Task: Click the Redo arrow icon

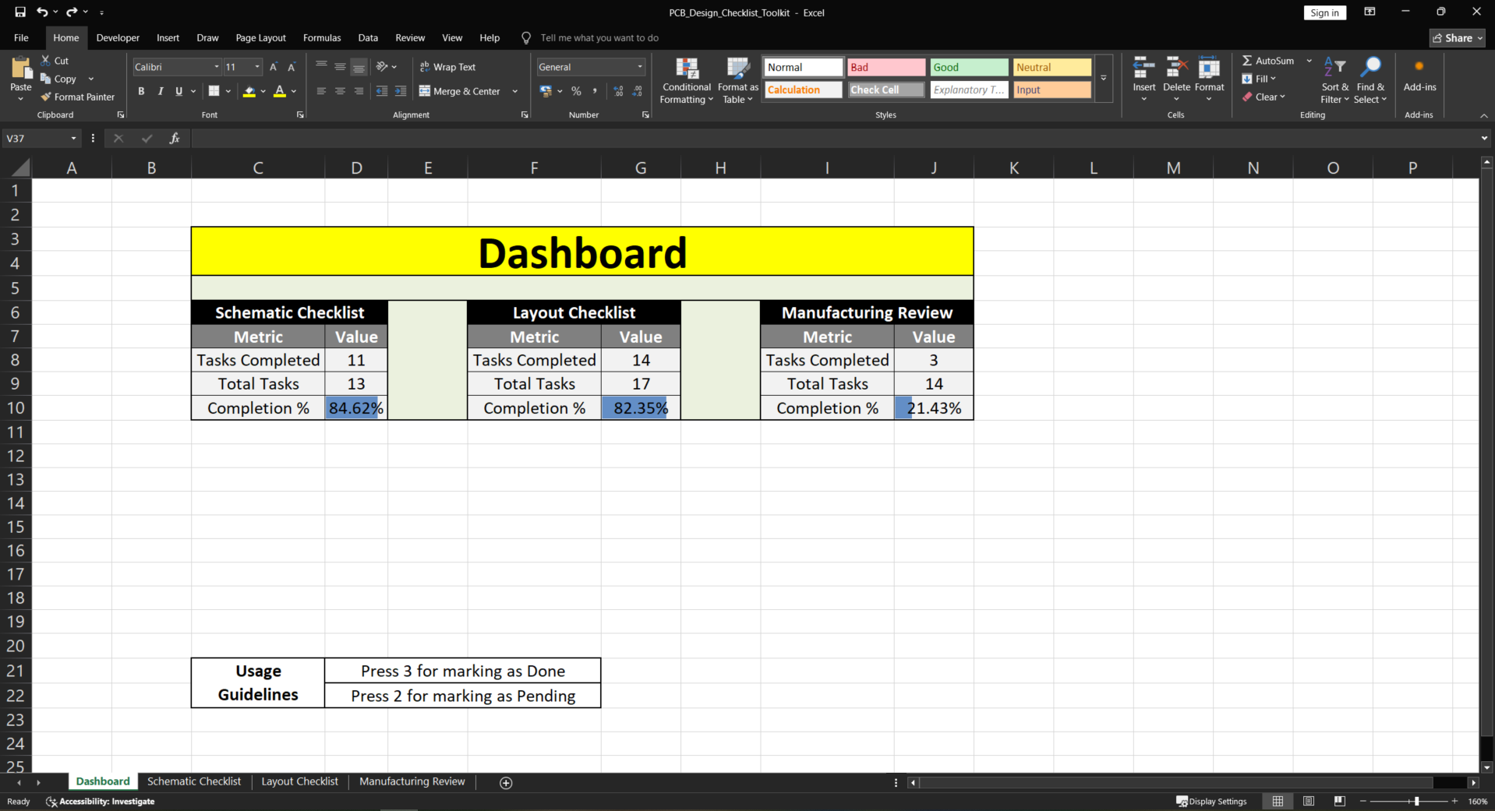Action: [x=72, y=12]
